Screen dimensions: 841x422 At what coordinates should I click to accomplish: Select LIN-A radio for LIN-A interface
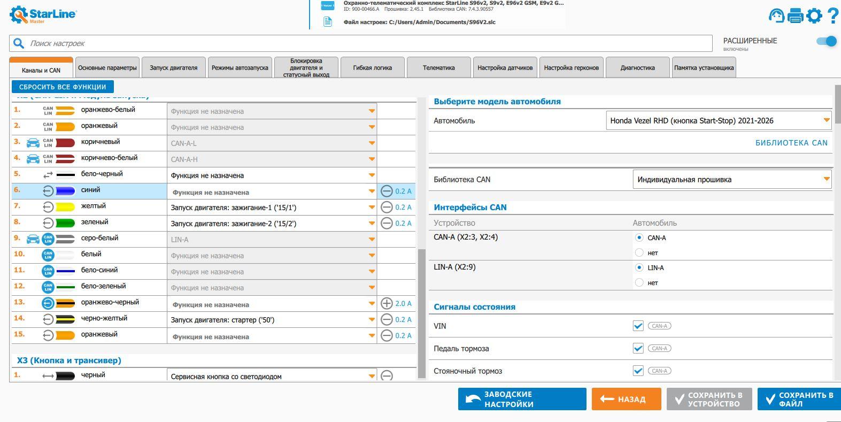(x=639, y=267)
